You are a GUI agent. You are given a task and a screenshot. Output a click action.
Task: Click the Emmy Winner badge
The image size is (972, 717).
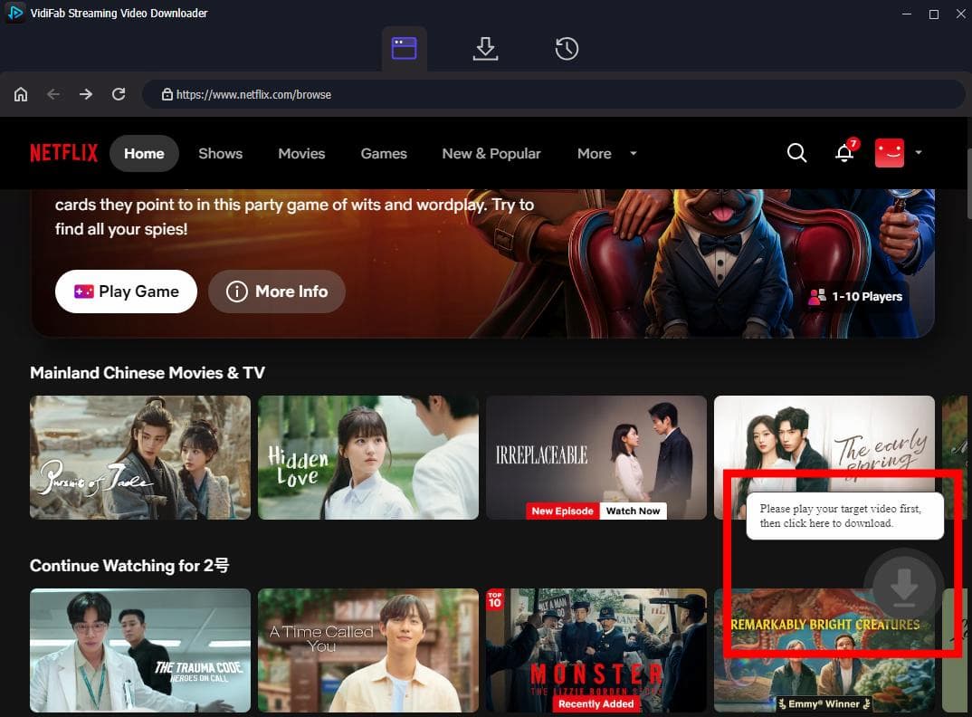pos(824,704)
